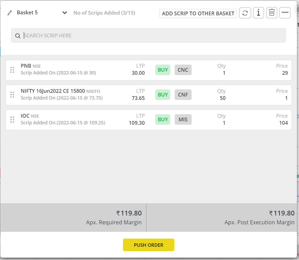The height and width of the screenshot is (260, 299).
Task: Click the refresh basket icon
Action: (x=245, y=13)
